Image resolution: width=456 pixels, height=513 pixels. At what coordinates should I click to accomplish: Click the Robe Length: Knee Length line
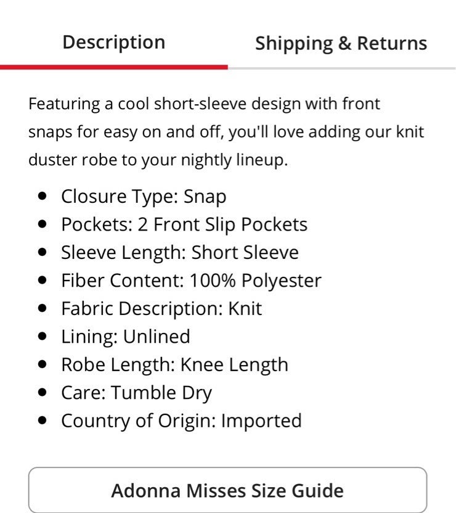coord(174,365)
